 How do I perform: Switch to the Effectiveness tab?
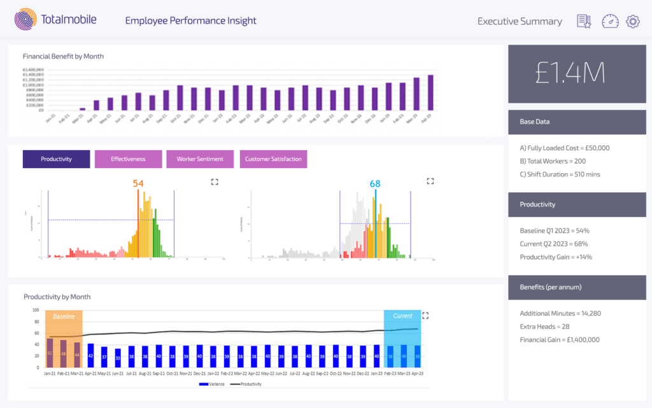click(129, 158)
